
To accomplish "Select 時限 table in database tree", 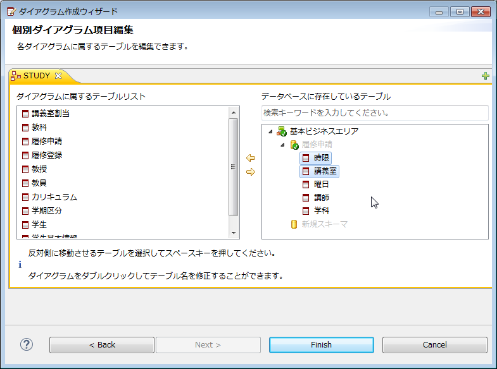I will tap(322, 158).
